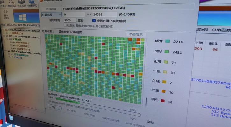Click the 良好 green legend swatch
Screen dimensions: 231x127
pyautogui.click(x=167, y=52)
